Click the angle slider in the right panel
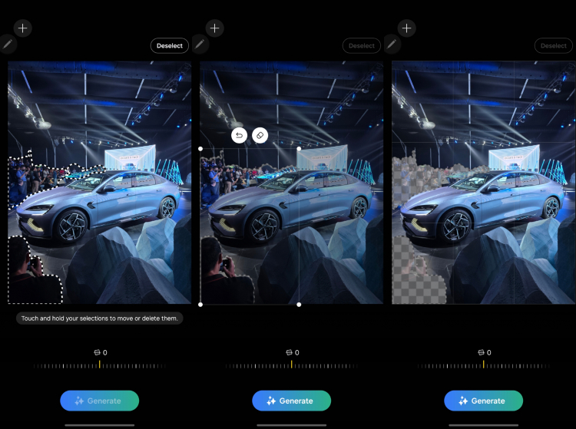Image resolution: width=576 pixels, height=429 pixels. point(483,365)
